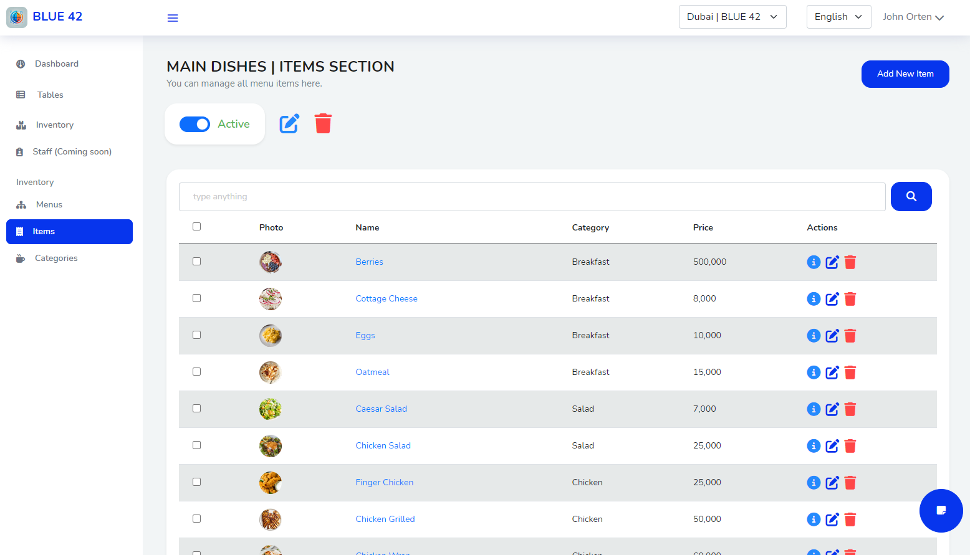Open Categories from the sidebar
This screenshot has width=970, height=555.
[x=56, y=258]
